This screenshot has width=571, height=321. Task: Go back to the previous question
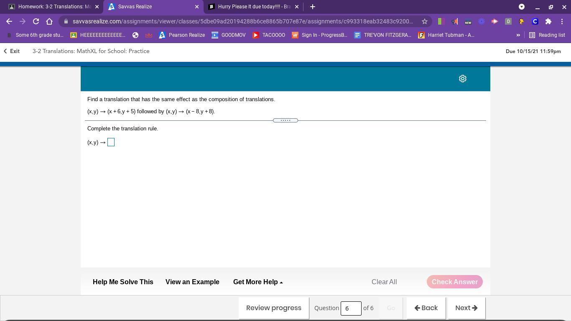point(426,308)
